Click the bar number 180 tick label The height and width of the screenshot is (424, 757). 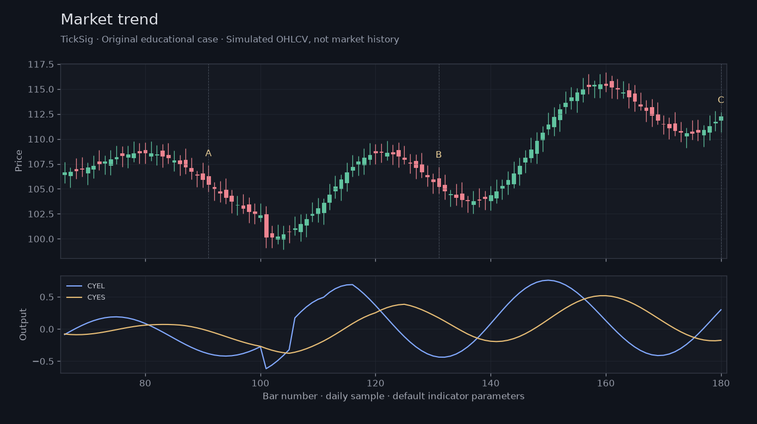tap(721, 382)
